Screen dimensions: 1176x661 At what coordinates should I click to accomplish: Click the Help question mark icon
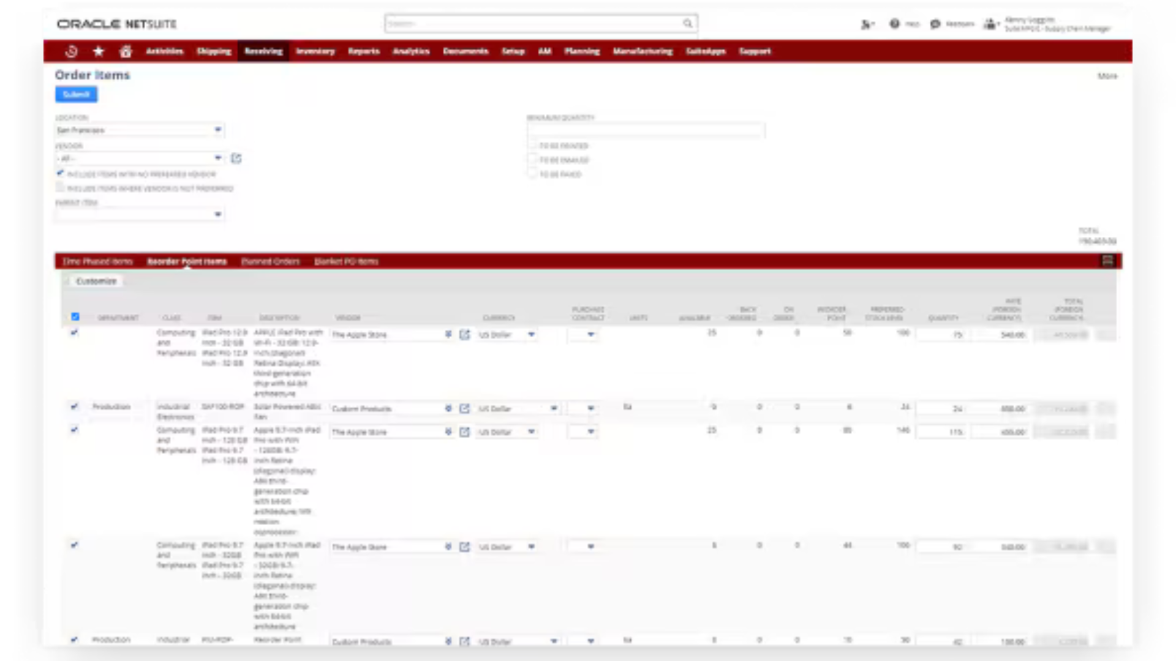[x=894, y=24]
